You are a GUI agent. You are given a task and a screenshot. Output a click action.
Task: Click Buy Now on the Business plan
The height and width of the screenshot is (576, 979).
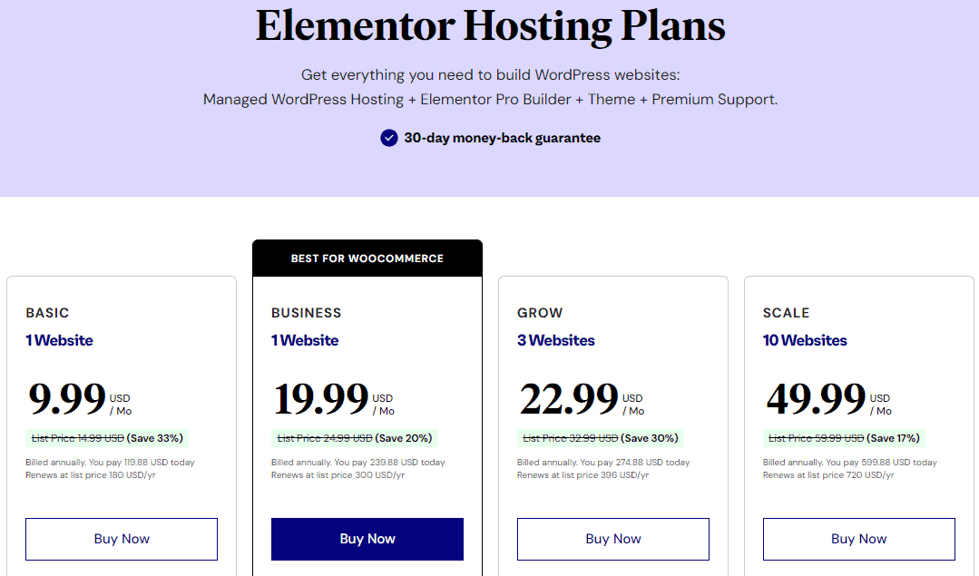pyautogui.click(x=367, y=539)
